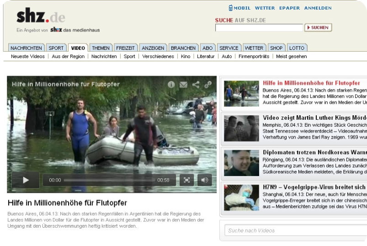Enter fullscreen mode in video player
Image resolution: width=367 pixels, height=246 pixels.
click(186, 180)
